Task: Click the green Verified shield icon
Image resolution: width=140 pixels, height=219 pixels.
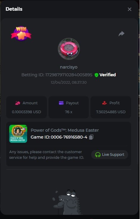Action: [96, 75]
